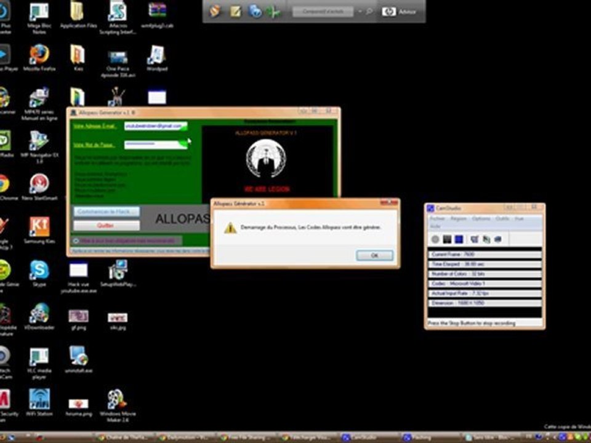Click OK in the Allopass Generator message box
The height and width of the screenshot is (443, 591).
[x=375, y=255]
